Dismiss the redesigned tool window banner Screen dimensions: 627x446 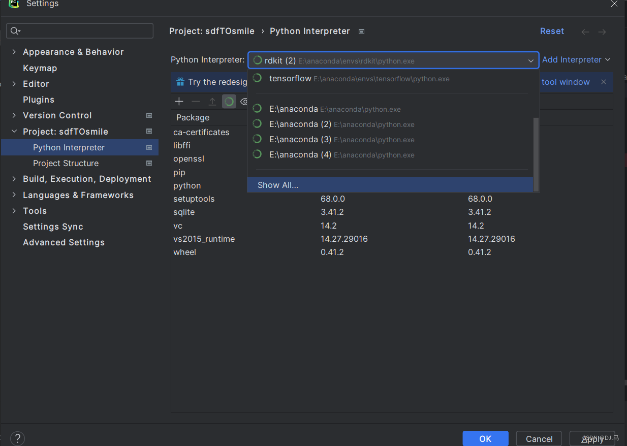point(603,82)
